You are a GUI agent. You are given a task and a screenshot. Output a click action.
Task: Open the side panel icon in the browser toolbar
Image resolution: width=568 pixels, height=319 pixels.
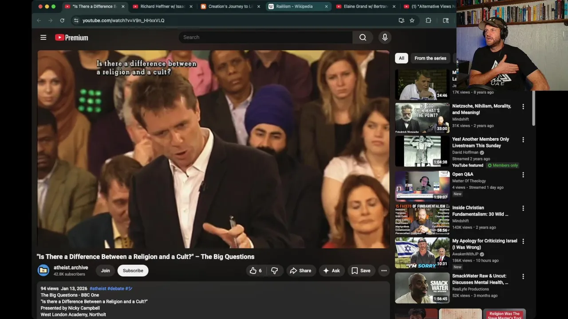(446, 20)
